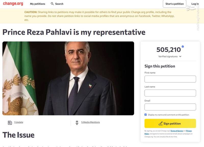Viewport: 204px width, 147px height.
Task: Click the Log in link
Action: point(195,4)
